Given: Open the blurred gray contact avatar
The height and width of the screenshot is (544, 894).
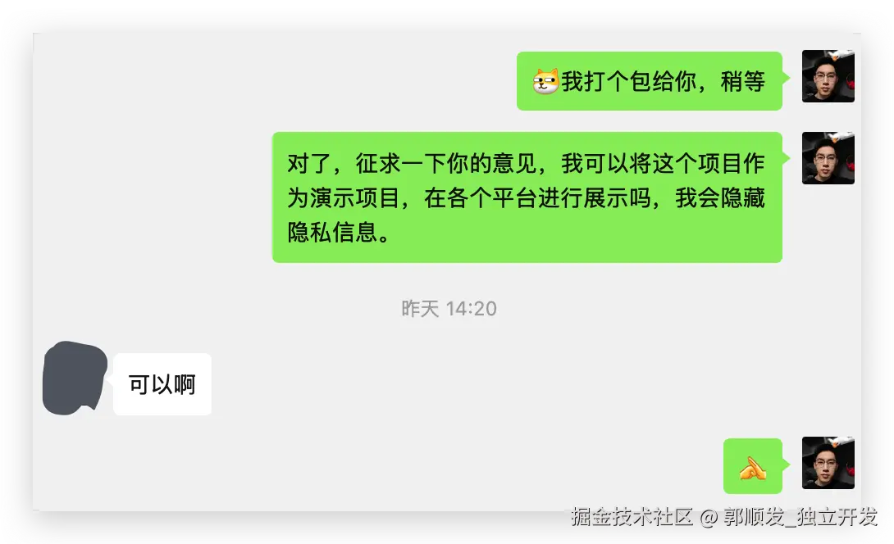Looking at the screenshot, I should tap(75, 379).
